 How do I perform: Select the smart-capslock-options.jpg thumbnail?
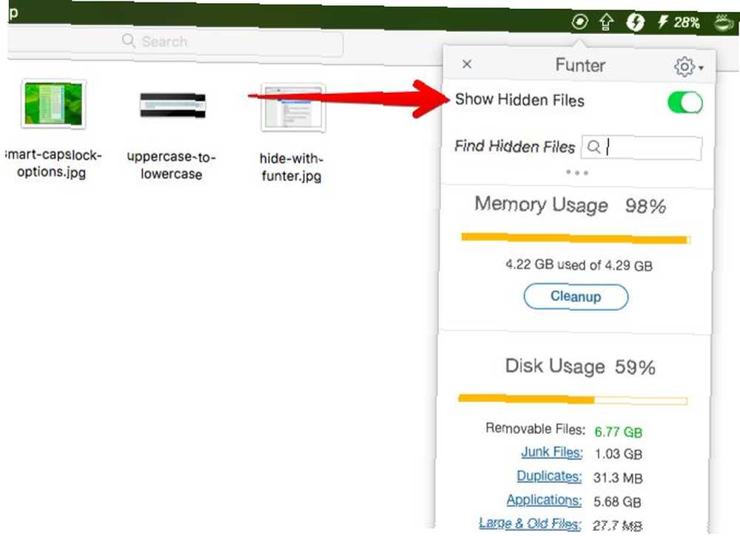pyautogui.click(x=53, y=104)
